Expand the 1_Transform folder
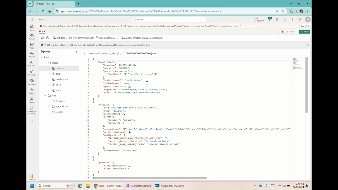Screen dimensions: 338x190 [49, 106]
